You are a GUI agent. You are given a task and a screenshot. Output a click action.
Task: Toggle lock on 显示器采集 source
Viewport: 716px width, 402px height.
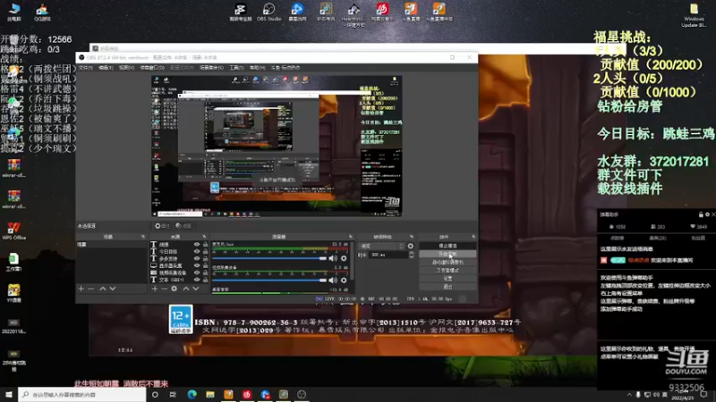(206, 265)
